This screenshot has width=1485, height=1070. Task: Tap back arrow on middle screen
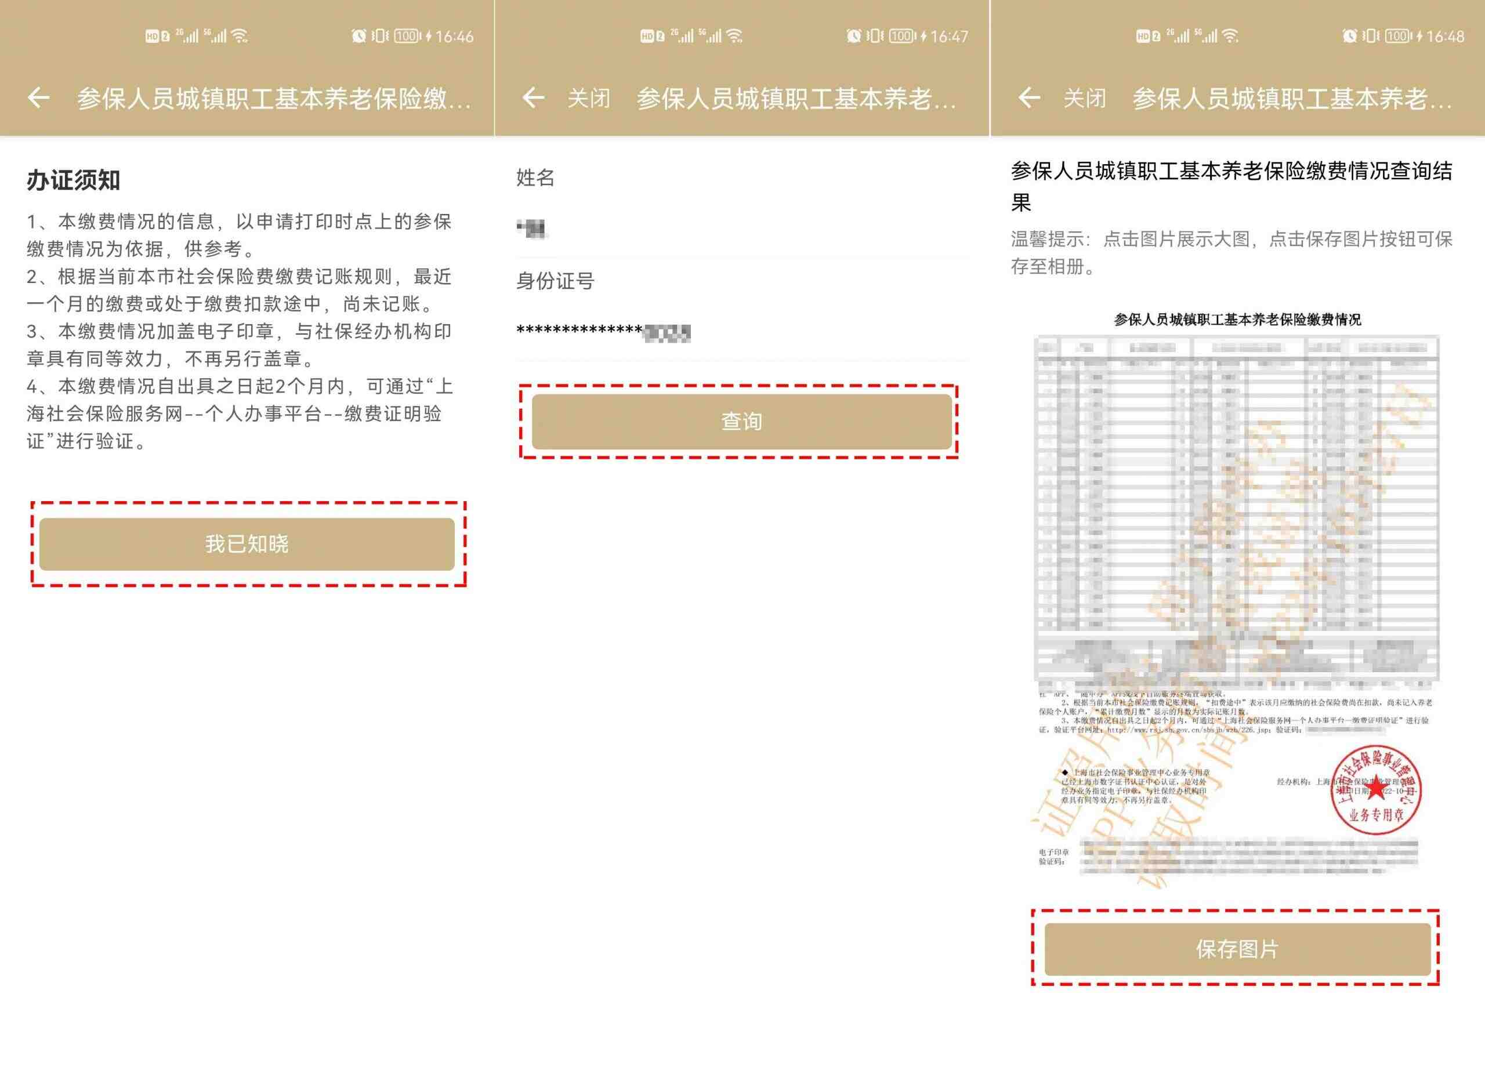click(x=533, y=98)
